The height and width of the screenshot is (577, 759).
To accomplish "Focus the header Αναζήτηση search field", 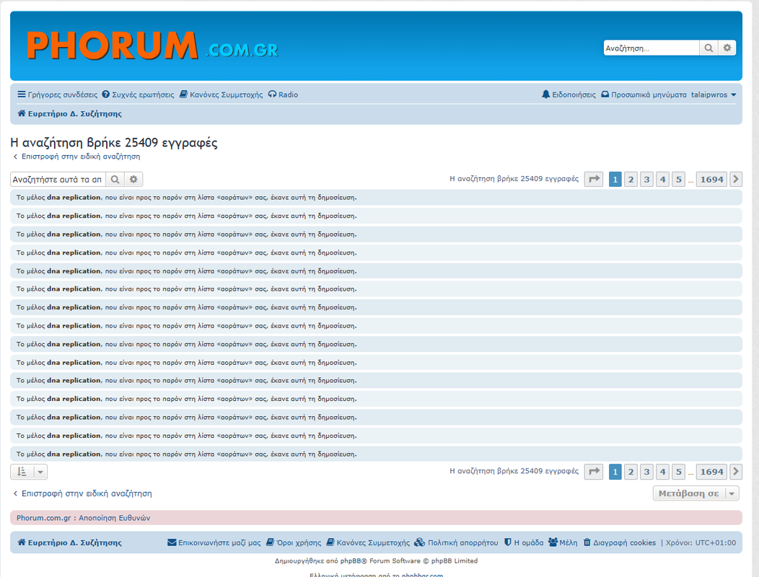I will tap(651, 48).
